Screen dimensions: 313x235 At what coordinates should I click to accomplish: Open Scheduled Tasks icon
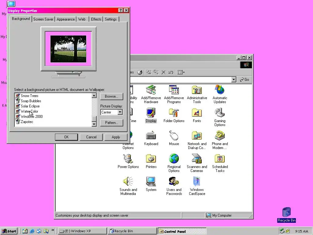tap(220, 163)
